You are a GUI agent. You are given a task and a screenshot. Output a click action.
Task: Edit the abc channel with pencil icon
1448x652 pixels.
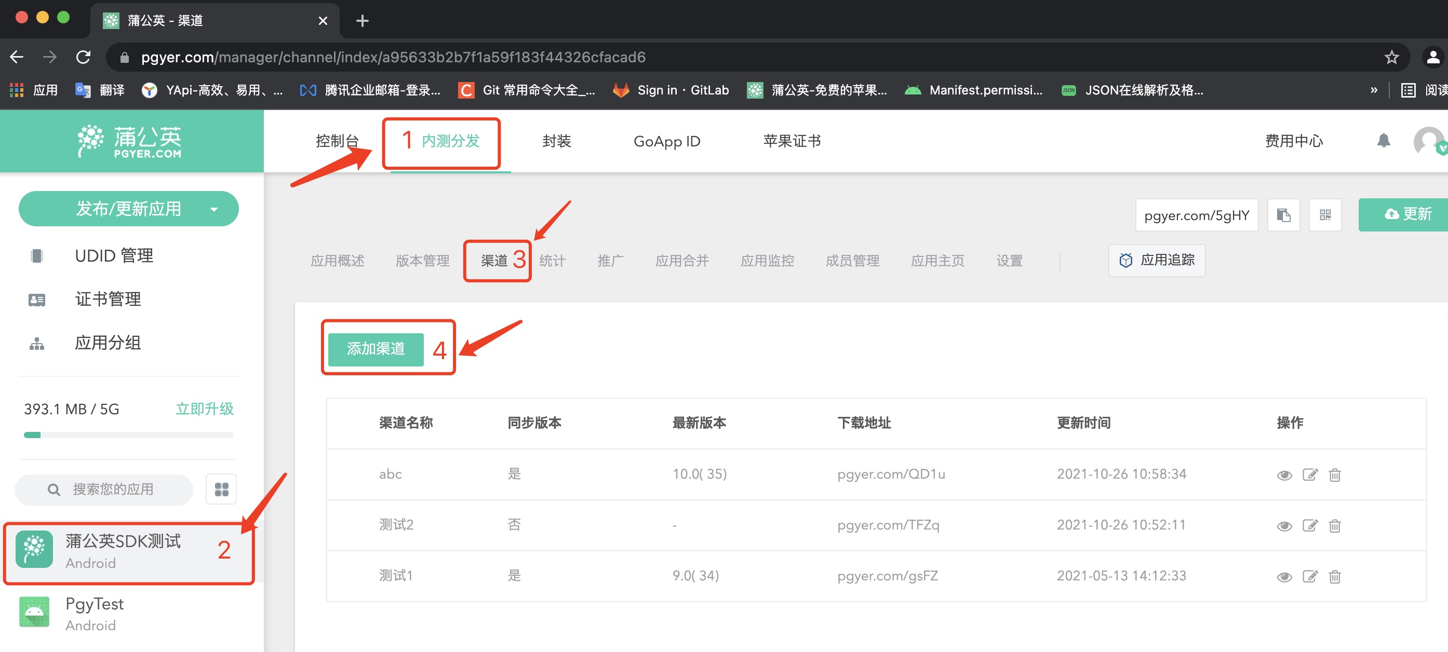[1309, 475]
